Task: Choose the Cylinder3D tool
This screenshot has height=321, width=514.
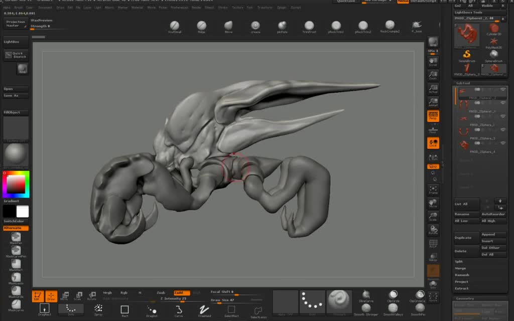Action: (x=494, y=29)
